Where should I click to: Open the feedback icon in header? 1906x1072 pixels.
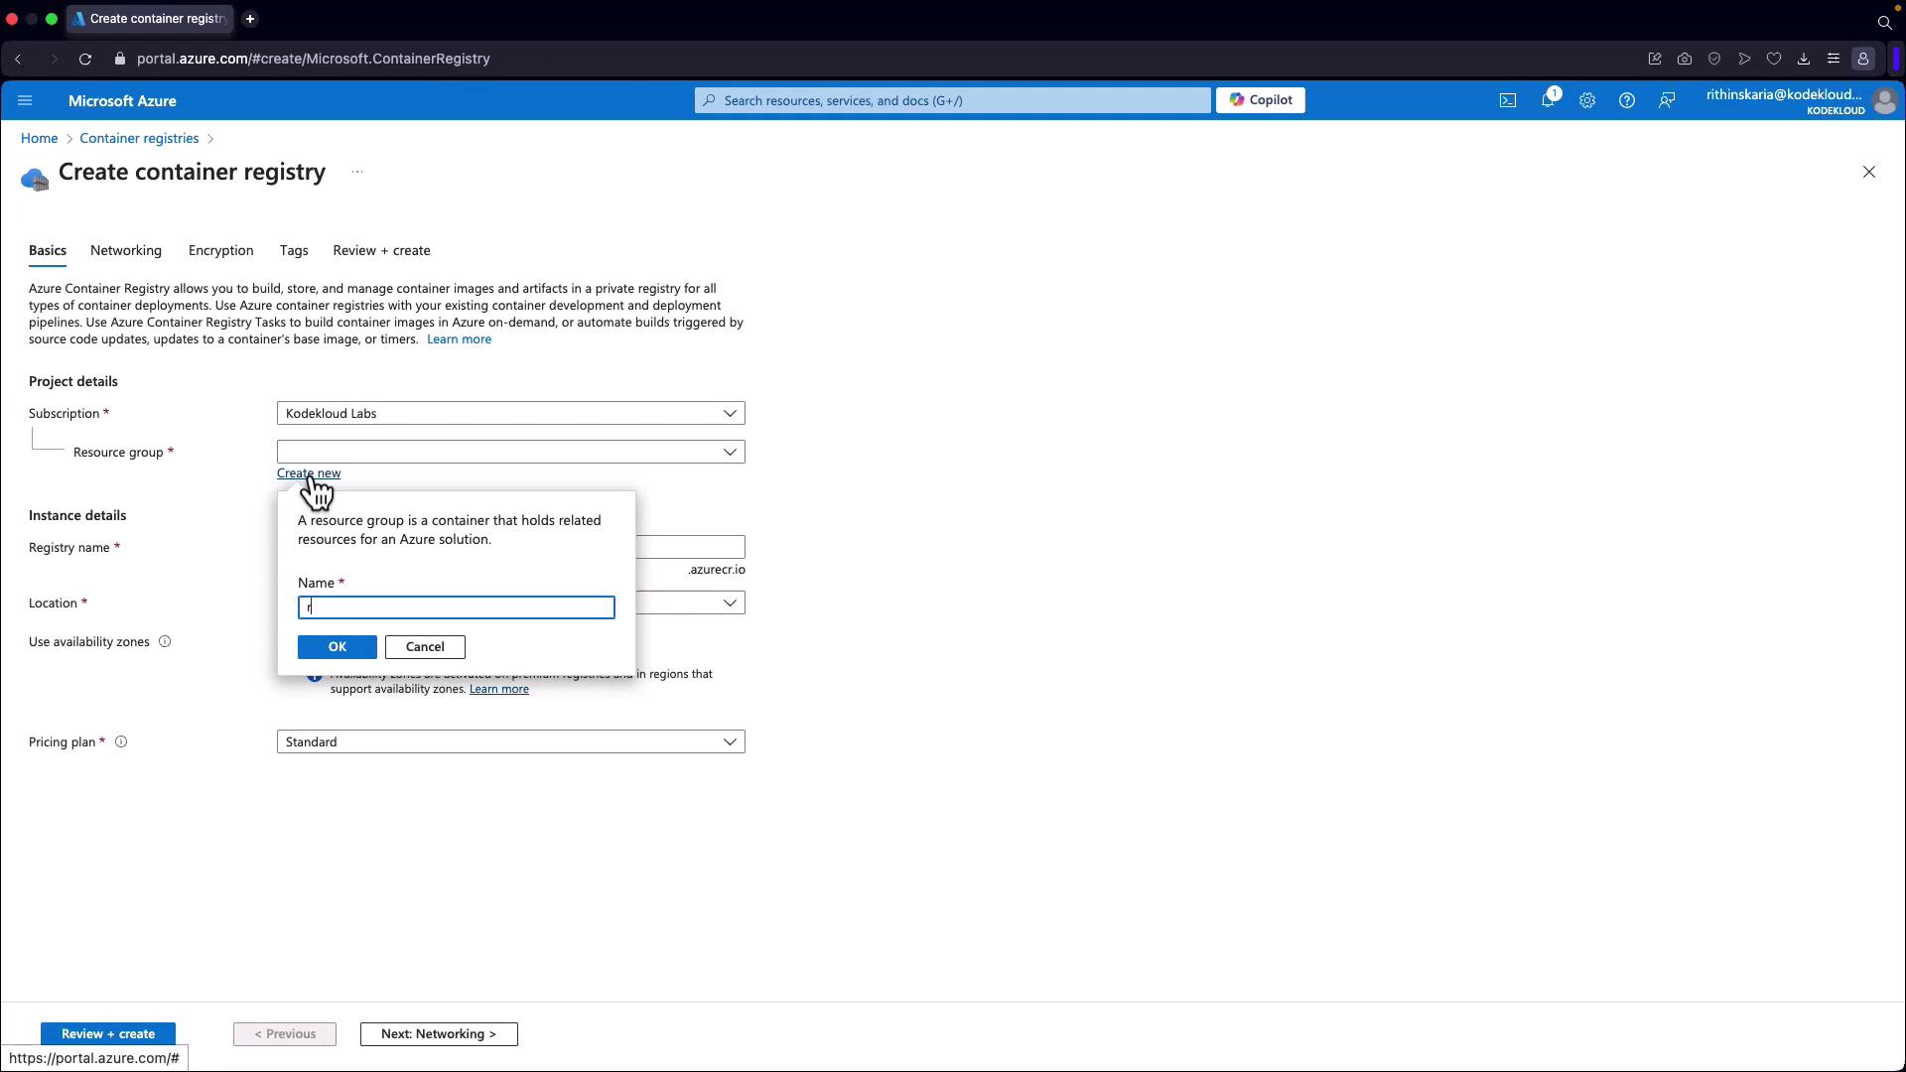click(x=1667, y=100)
